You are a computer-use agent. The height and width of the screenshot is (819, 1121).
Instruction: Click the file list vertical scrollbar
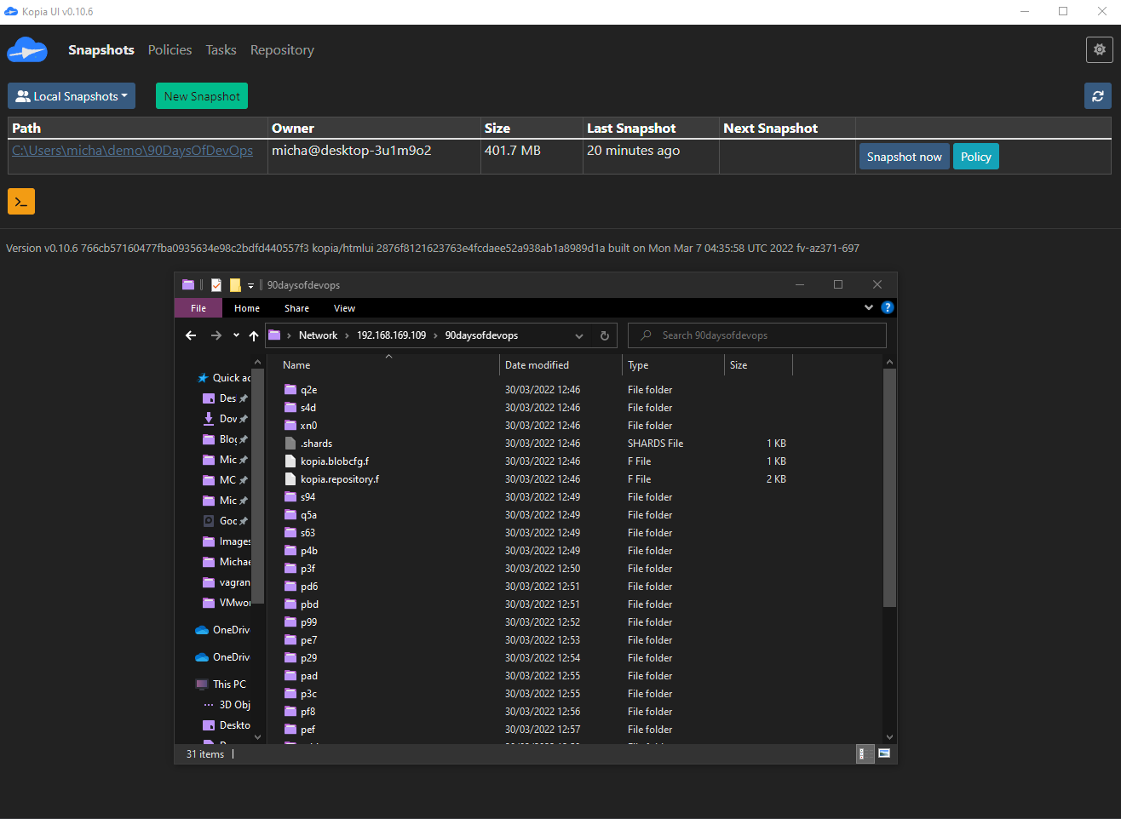coord(889,489)
